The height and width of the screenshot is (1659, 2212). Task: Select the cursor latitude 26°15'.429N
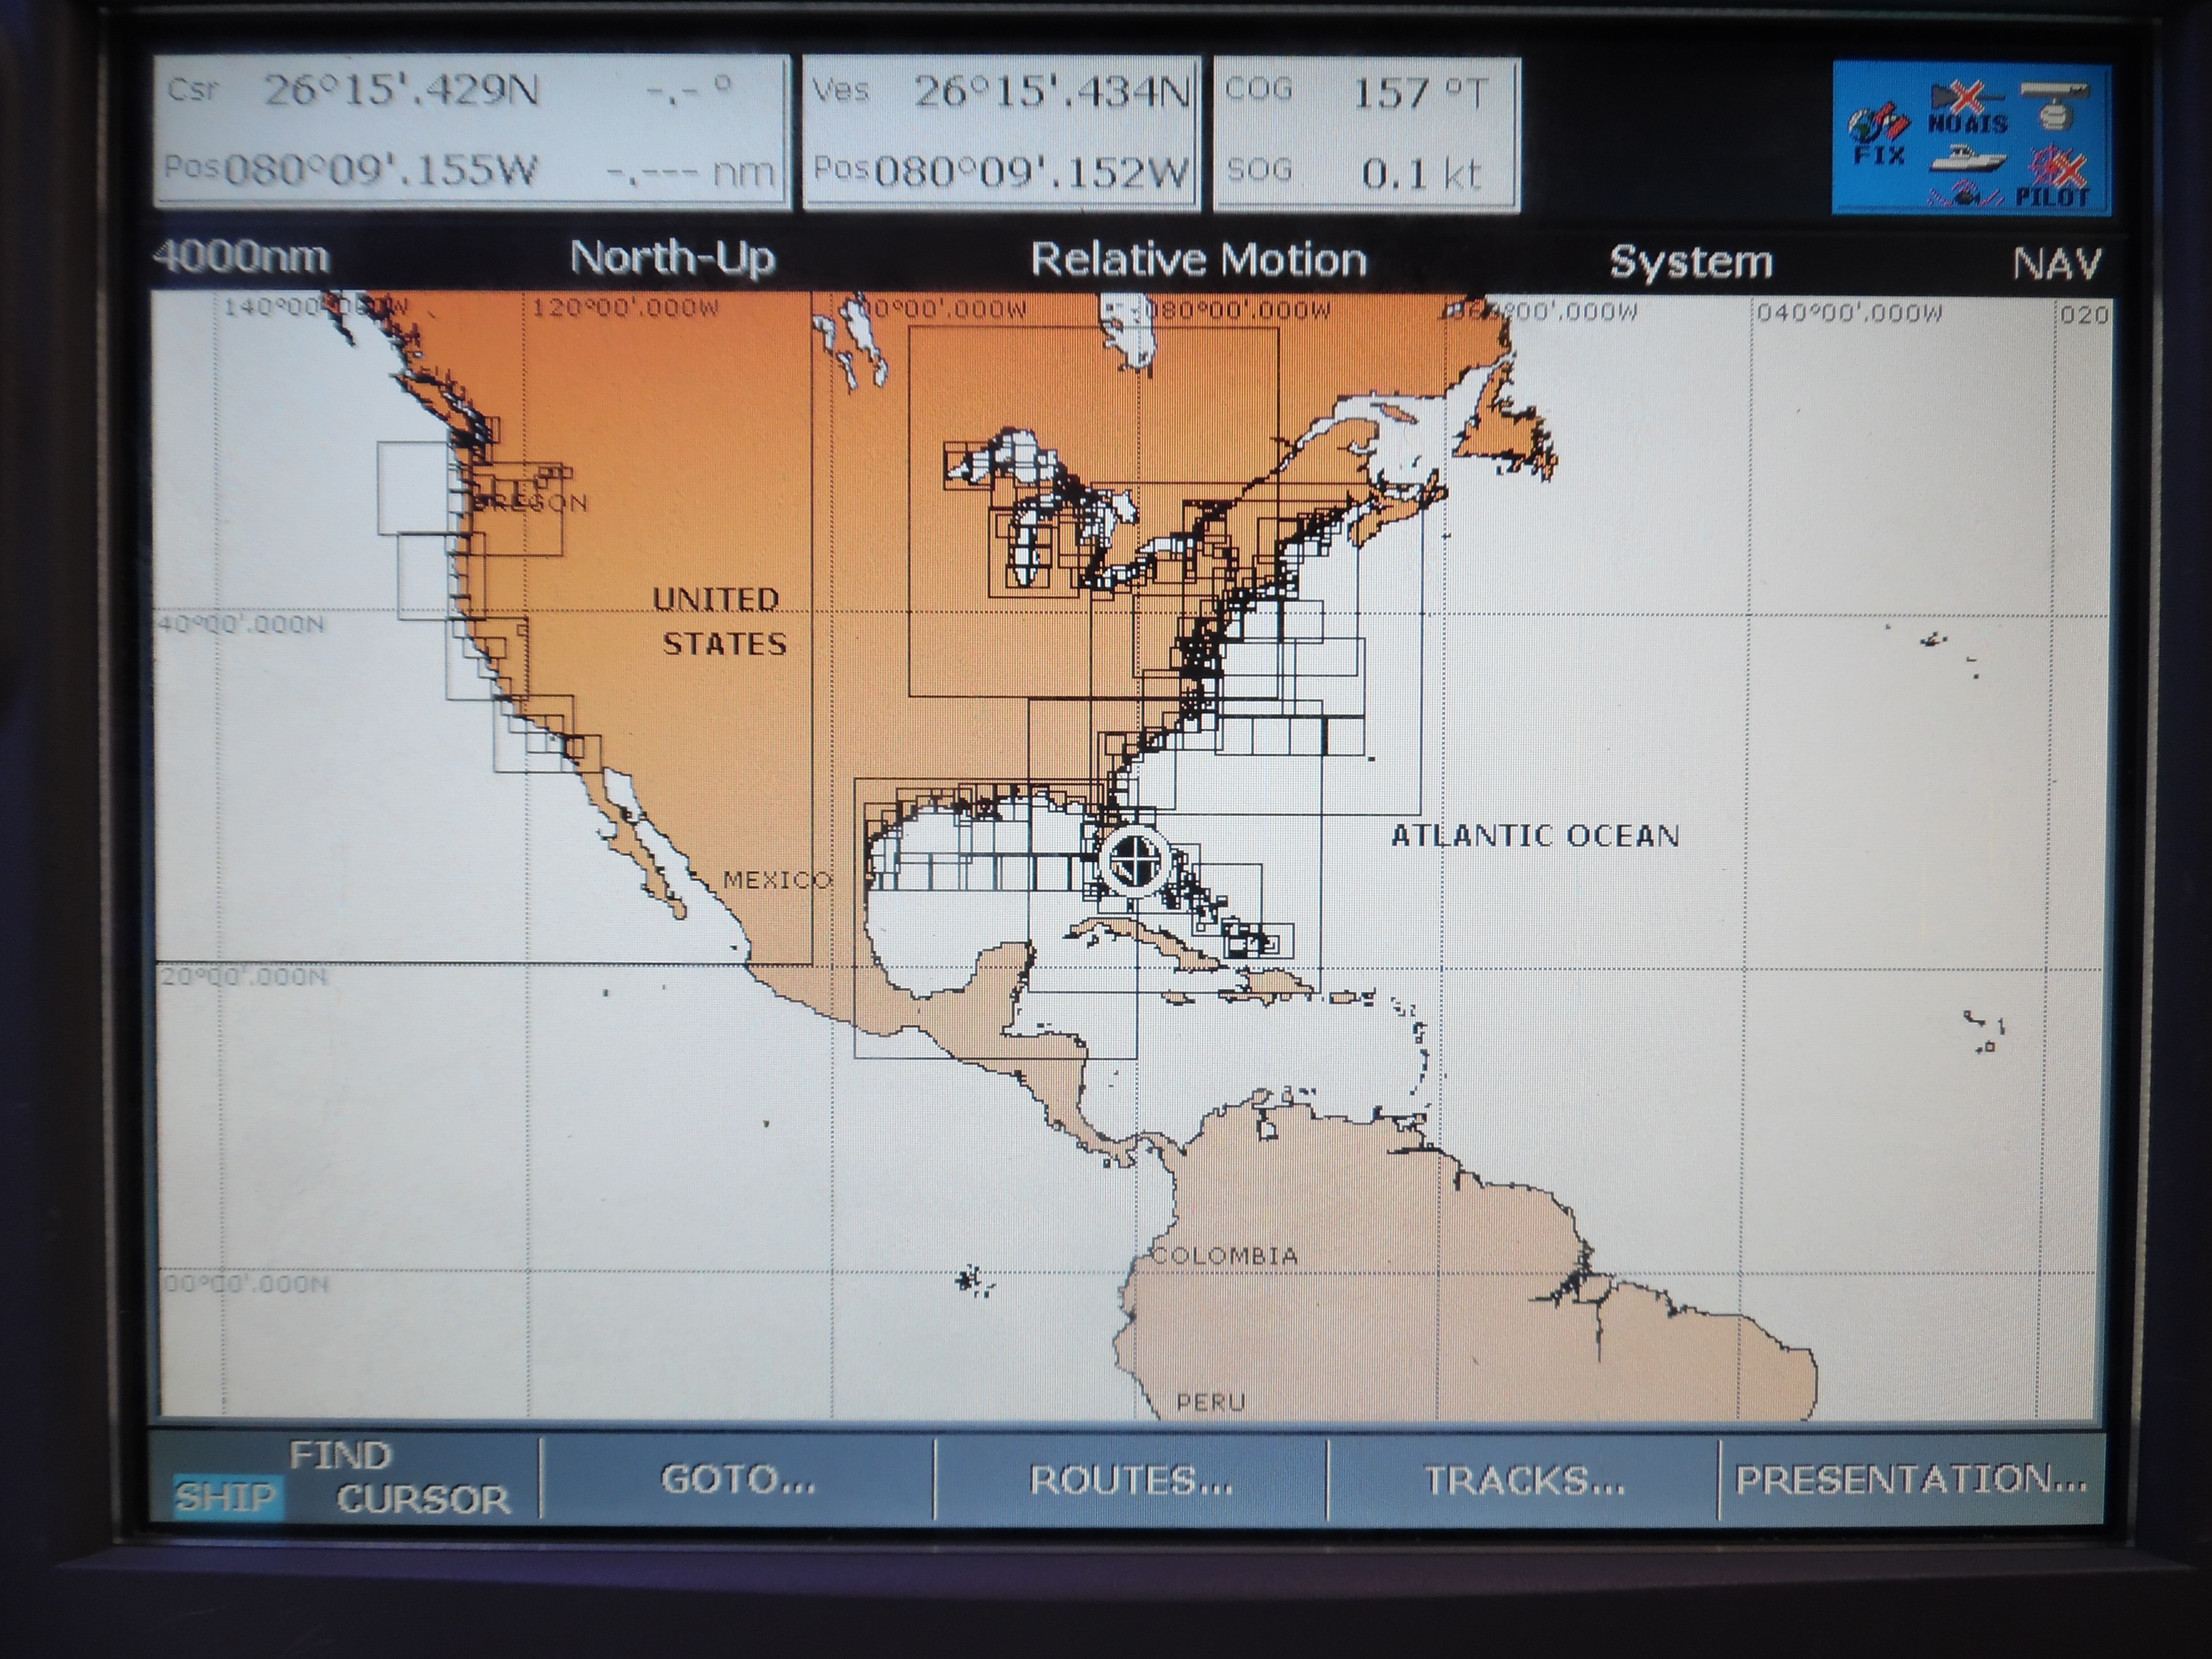click(x=401, y=91)
